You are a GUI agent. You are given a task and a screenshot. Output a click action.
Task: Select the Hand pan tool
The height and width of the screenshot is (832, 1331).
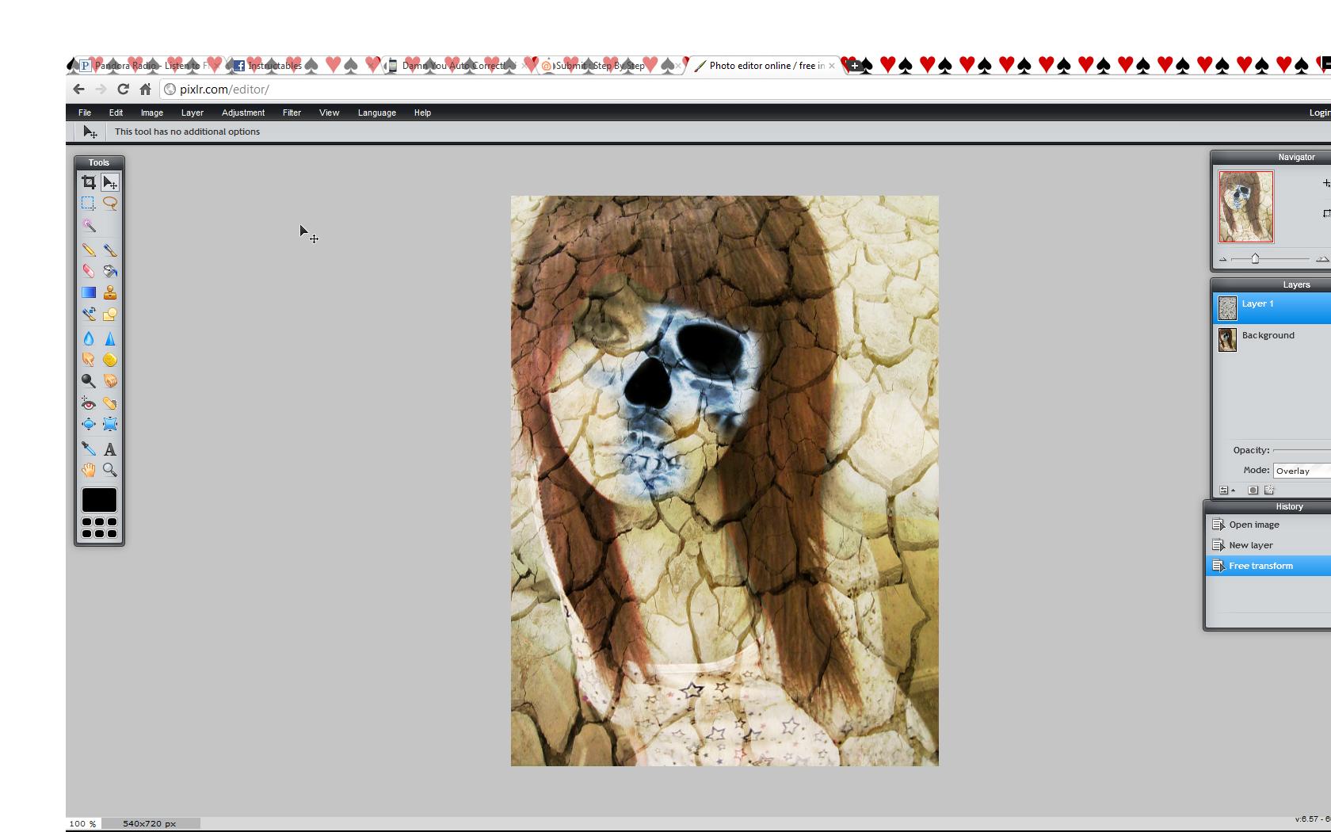coord(89,470)
